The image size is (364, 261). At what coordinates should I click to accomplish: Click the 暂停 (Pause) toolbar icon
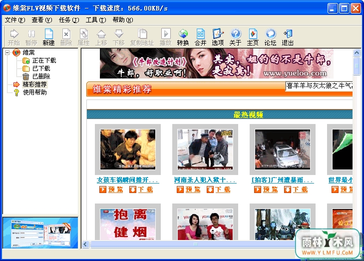point(31,37)
